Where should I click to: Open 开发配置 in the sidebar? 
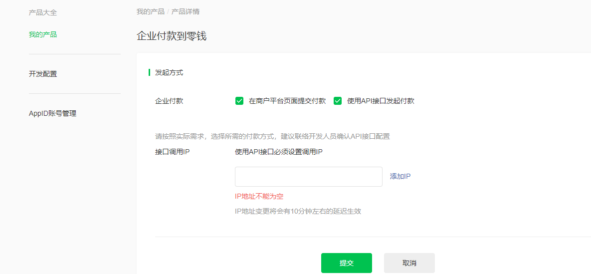pyautogui.click(x=43, y=74)
